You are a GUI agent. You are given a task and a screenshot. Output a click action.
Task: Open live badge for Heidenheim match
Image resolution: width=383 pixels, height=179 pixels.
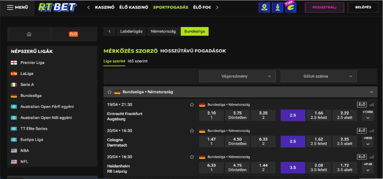362,157
